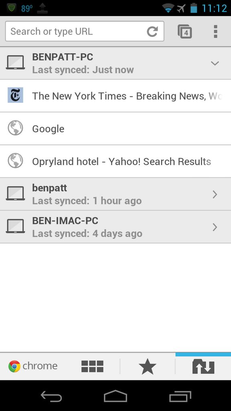This screenshot has width=231, height=411.
Task: Tap the reload icon in URL bar
Action: (x=152, y=31)
